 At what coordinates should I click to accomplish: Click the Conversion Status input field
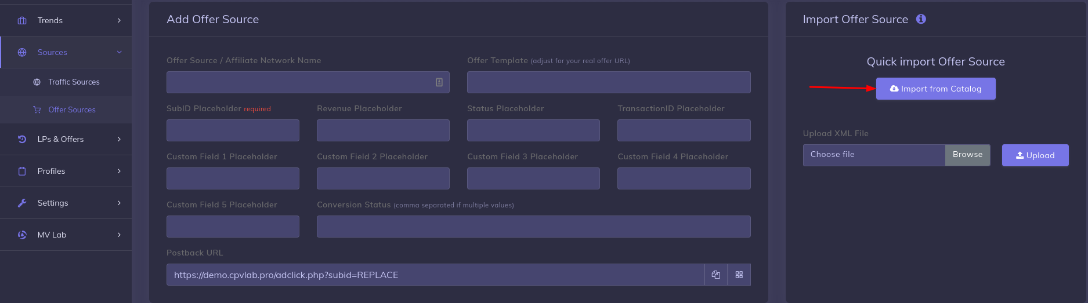point(533,227)
